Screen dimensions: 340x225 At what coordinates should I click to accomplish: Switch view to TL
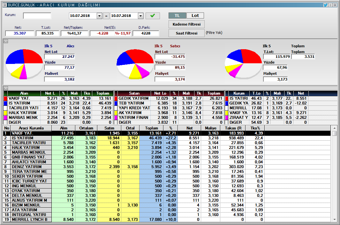[177, 15]
